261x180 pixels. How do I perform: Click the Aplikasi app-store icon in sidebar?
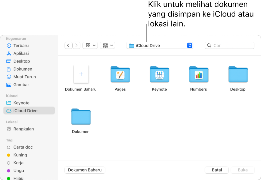click(9, 53)
